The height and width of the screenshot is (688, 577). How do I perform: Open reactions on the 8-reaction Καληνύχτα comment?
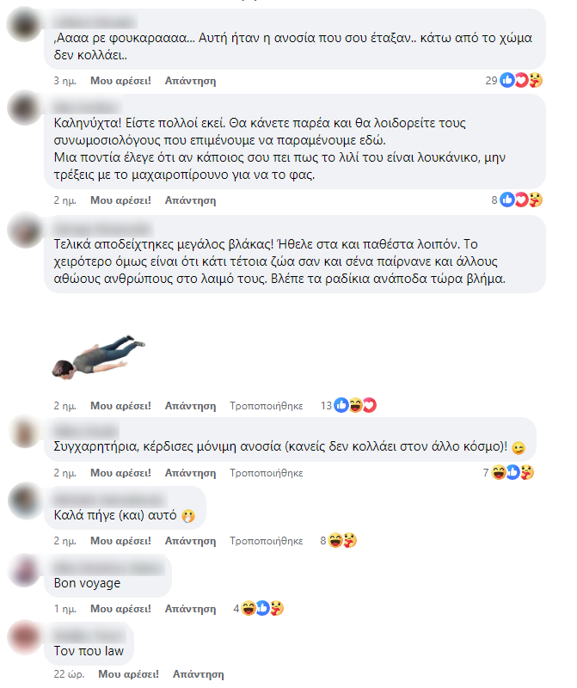(x=517, y=200)
